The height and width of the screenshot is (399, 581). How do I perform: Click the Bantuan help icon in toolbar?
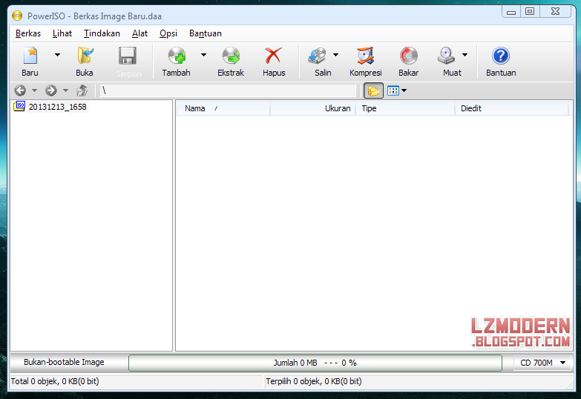tap(501, 56)
